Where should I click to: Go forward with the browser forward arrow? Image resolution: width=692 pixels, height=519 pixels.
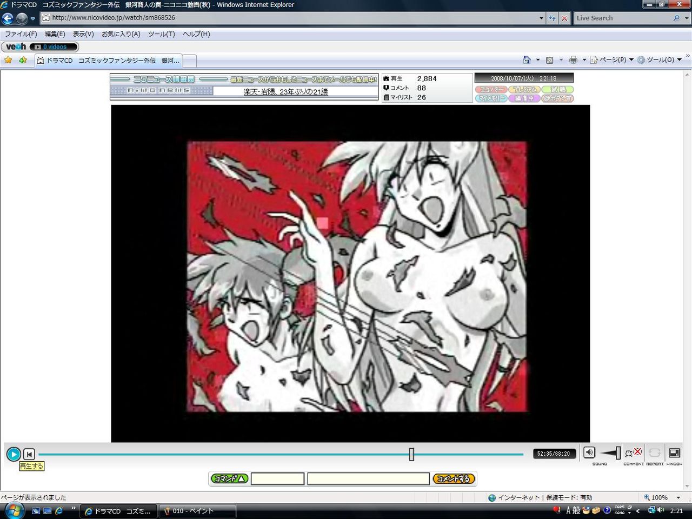[22, 18]
